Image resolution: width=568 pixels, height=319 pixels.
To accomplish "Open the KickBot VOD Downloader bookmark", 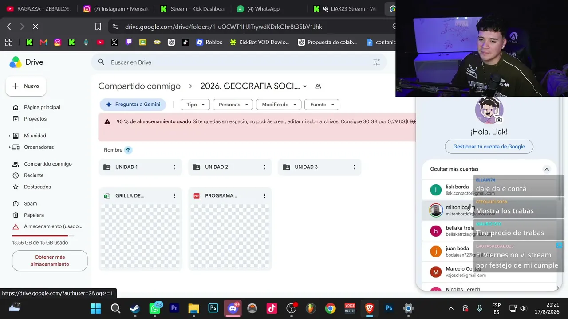I will tap(260, 42).
